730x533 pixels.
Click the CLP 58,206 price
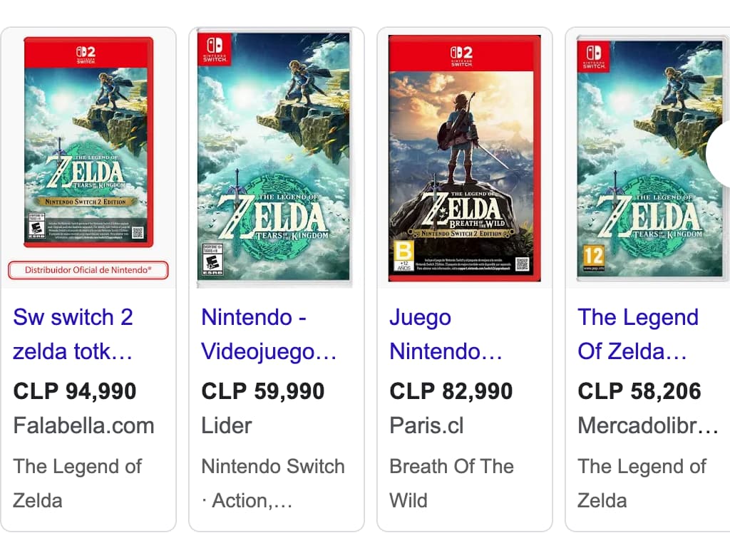click(639, 391)
